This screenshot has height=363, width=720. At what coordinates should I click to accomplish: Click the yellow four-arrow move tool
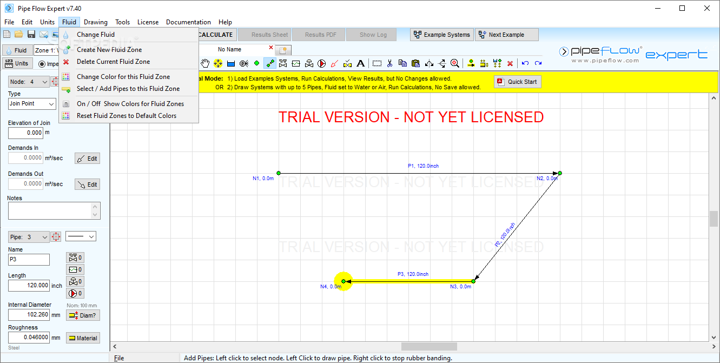pos(218,63)
